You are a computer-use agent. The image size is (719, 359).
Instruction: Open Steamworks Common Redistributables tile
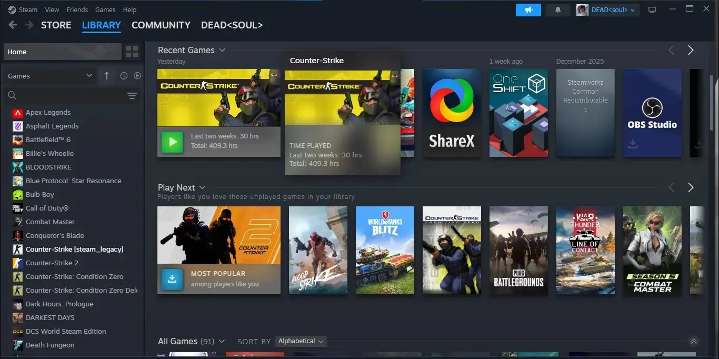coord(585,113)
